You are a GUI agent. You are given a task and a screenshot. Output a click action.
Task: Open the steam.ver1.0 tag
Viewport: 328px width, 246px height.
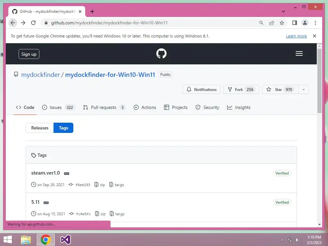click(45, 173)
